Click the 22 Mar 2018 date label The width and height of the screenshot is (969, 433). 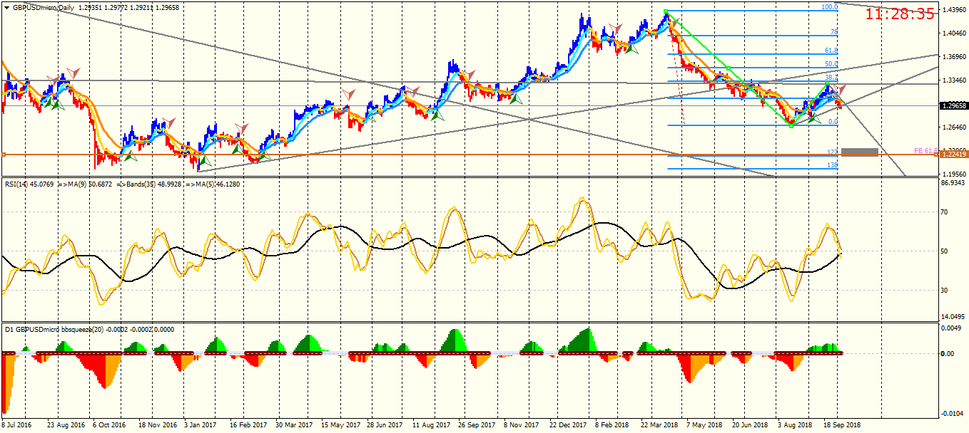click(x=659, y=424)
